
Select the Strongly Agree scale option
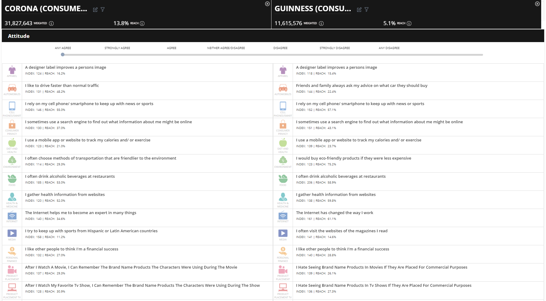117,48
